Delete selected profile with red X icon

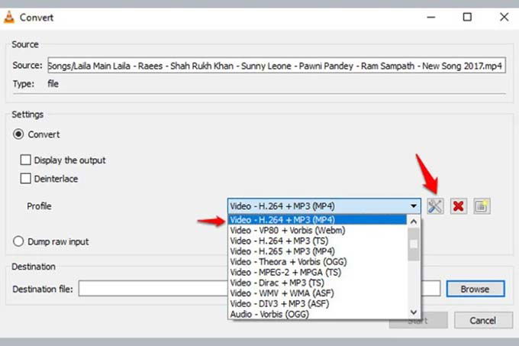(459, 206)
